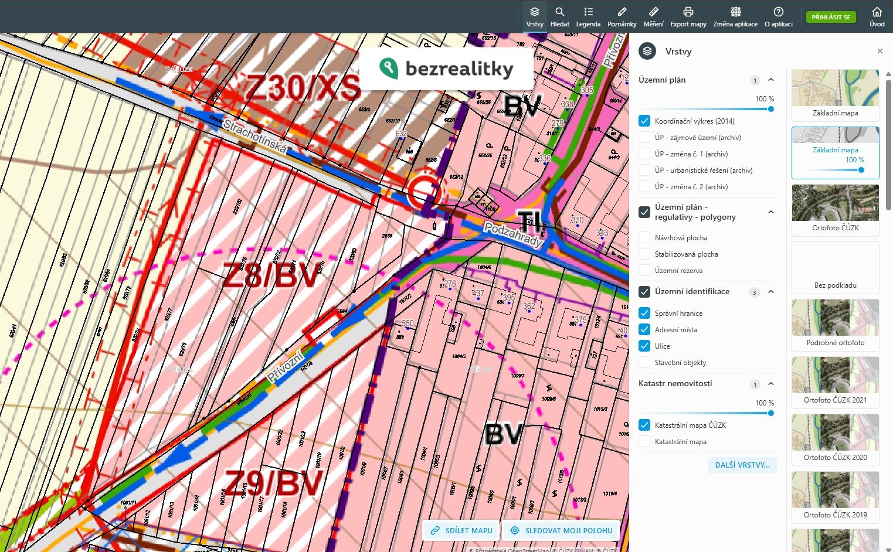The height and width of the screenshot is (552, 893).
Task: Open Změna aplikace app switcher
Action: [x=735, y=16]
